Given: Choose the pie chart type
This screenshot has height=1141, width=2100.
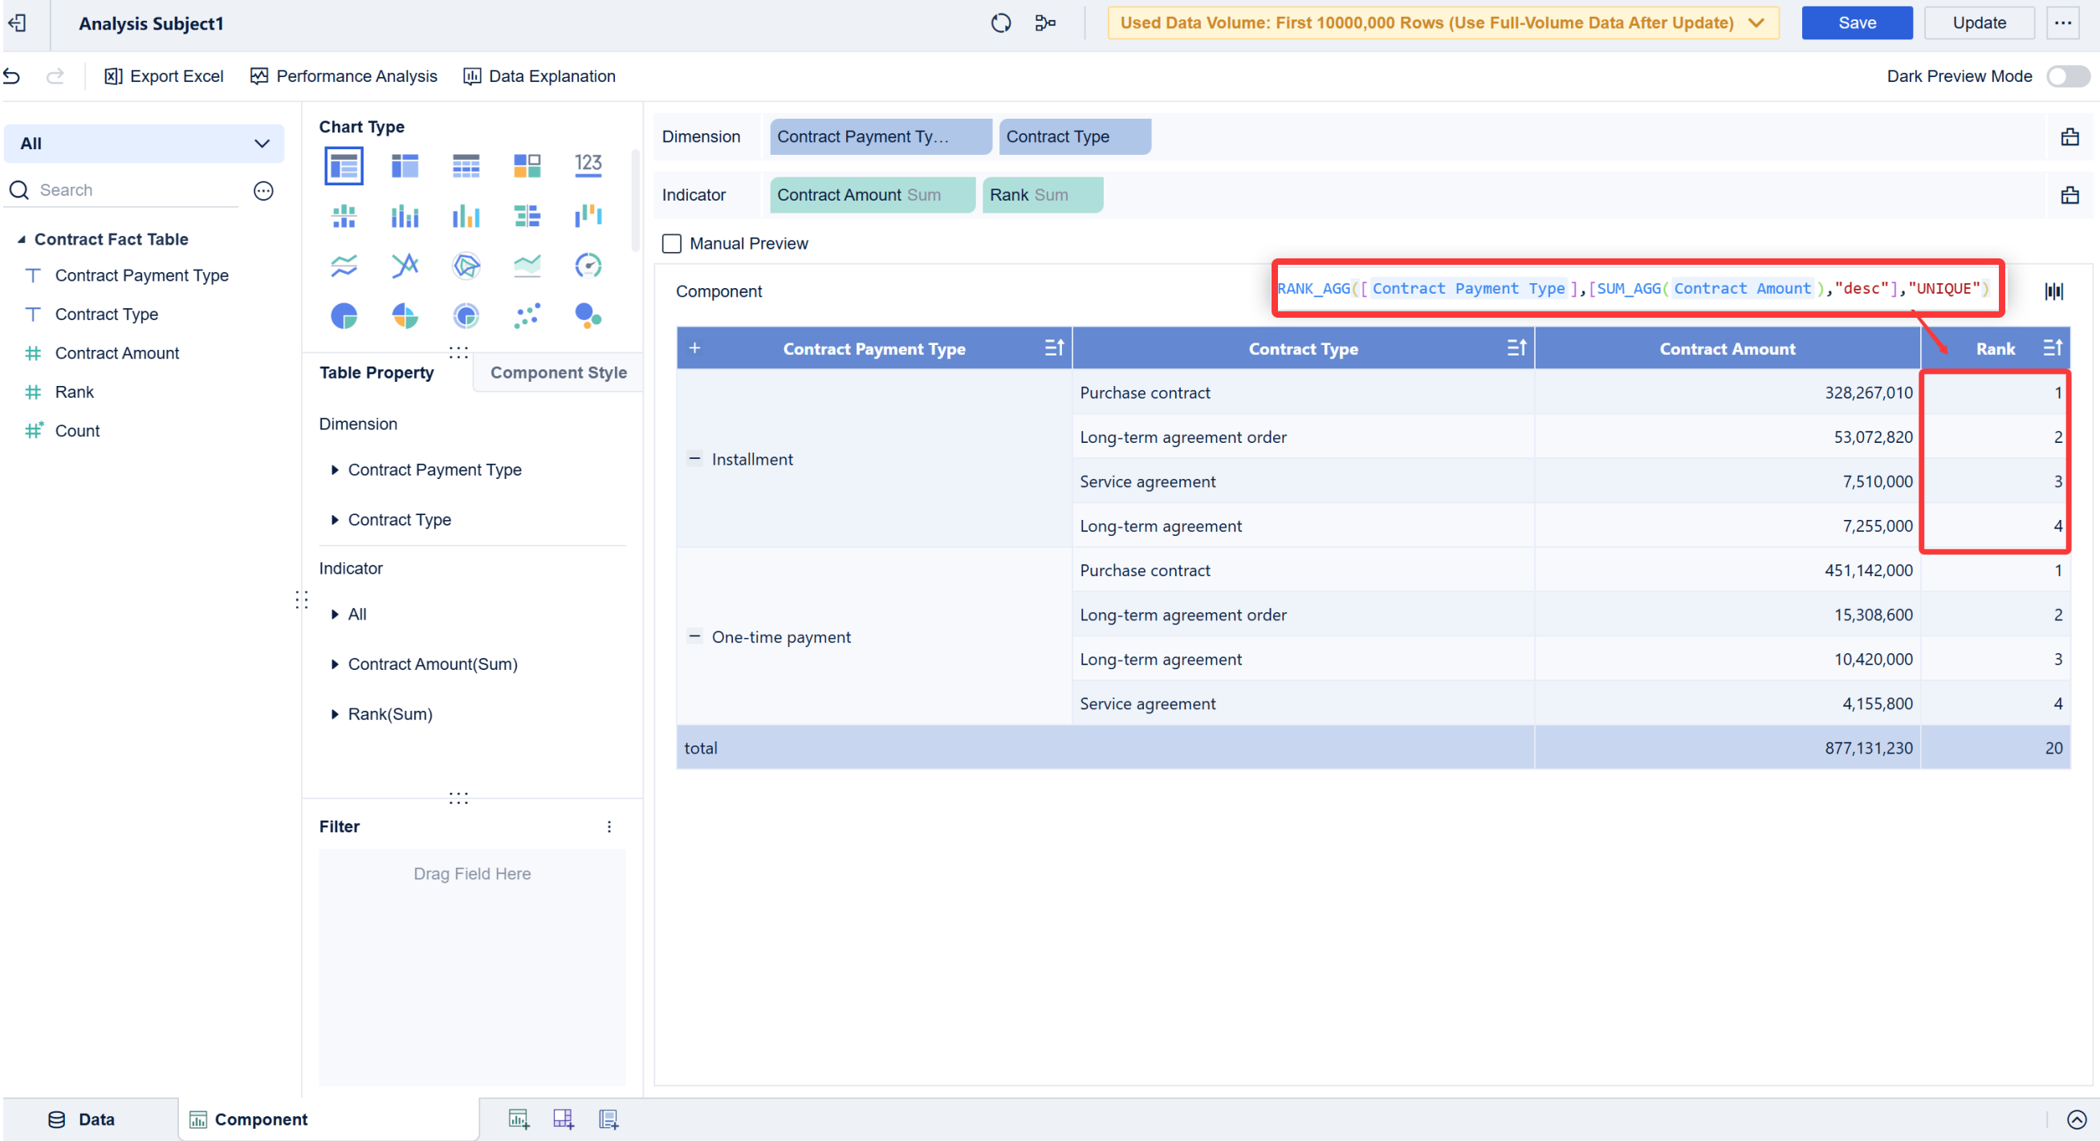Looking at the screenshot, I should pyautogui.click(x=344, y=315).
